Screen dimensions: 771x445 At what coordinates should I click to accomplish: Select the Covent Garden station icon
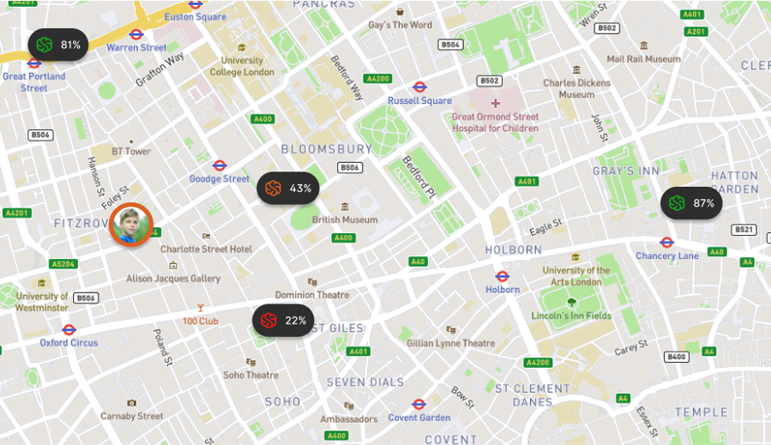pos(419,404)
